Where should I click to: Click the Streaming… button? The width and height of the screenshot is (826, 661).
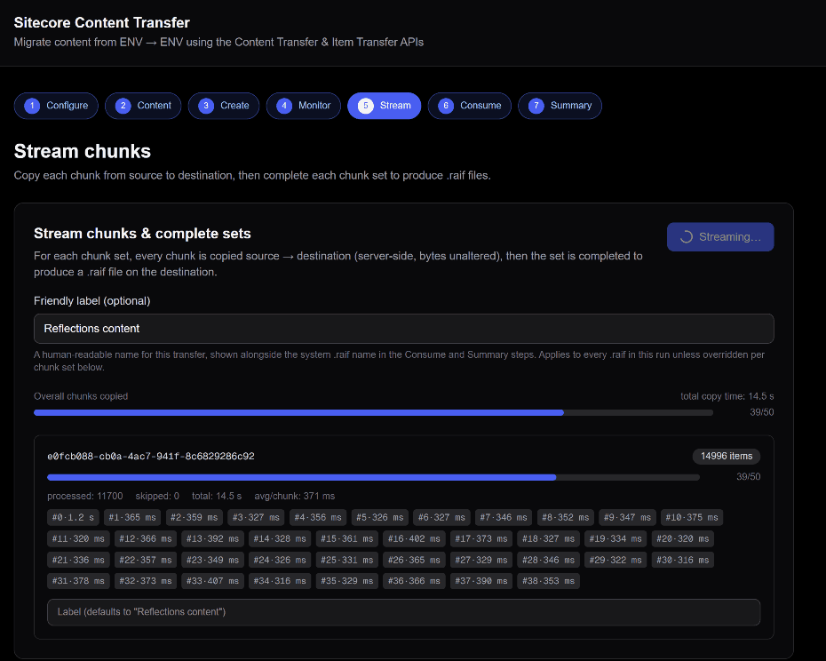(720, 236)
